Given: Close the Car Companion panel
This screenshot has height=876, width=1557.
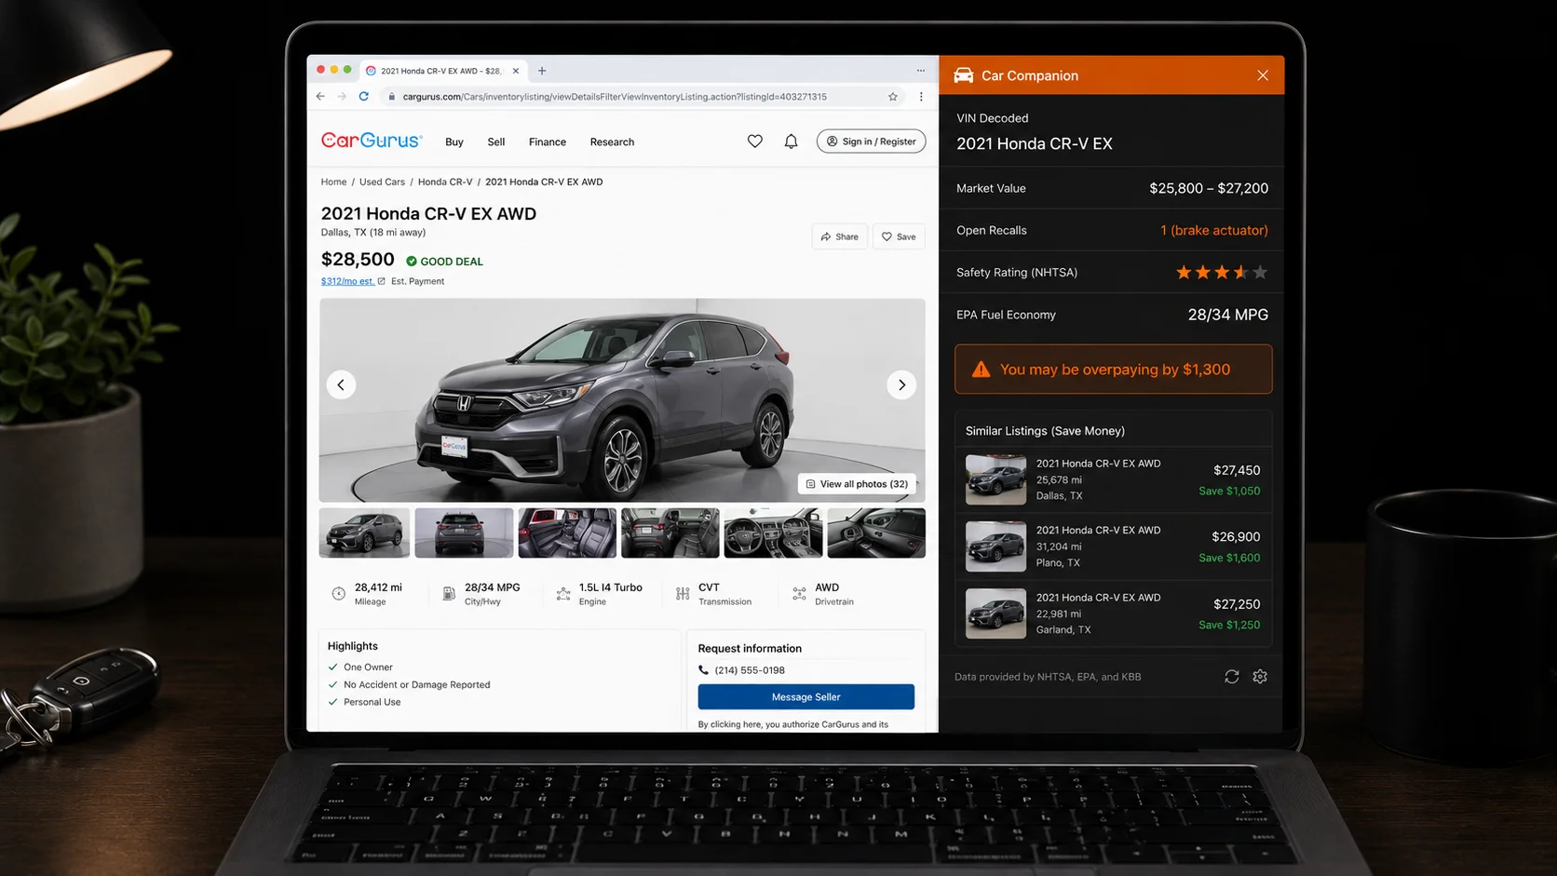Looking at the screenshot, I should (x=1263, y=75).
